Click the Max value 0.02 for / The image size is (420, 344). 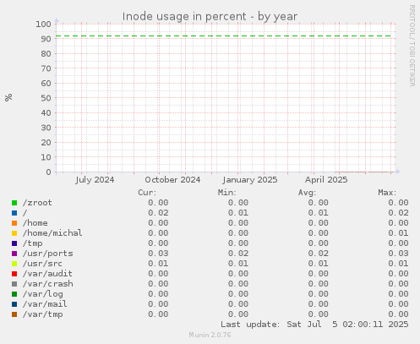pos(398,213)
